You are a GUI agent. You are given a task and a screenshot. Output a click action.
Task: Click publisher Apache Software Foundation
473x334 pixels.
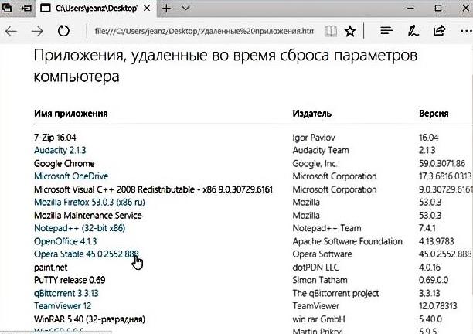[347, 241]
